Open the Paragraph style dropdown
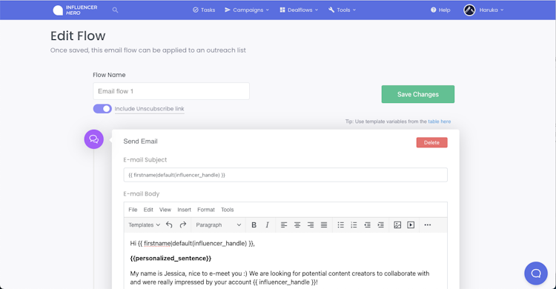 click(219, 225)
